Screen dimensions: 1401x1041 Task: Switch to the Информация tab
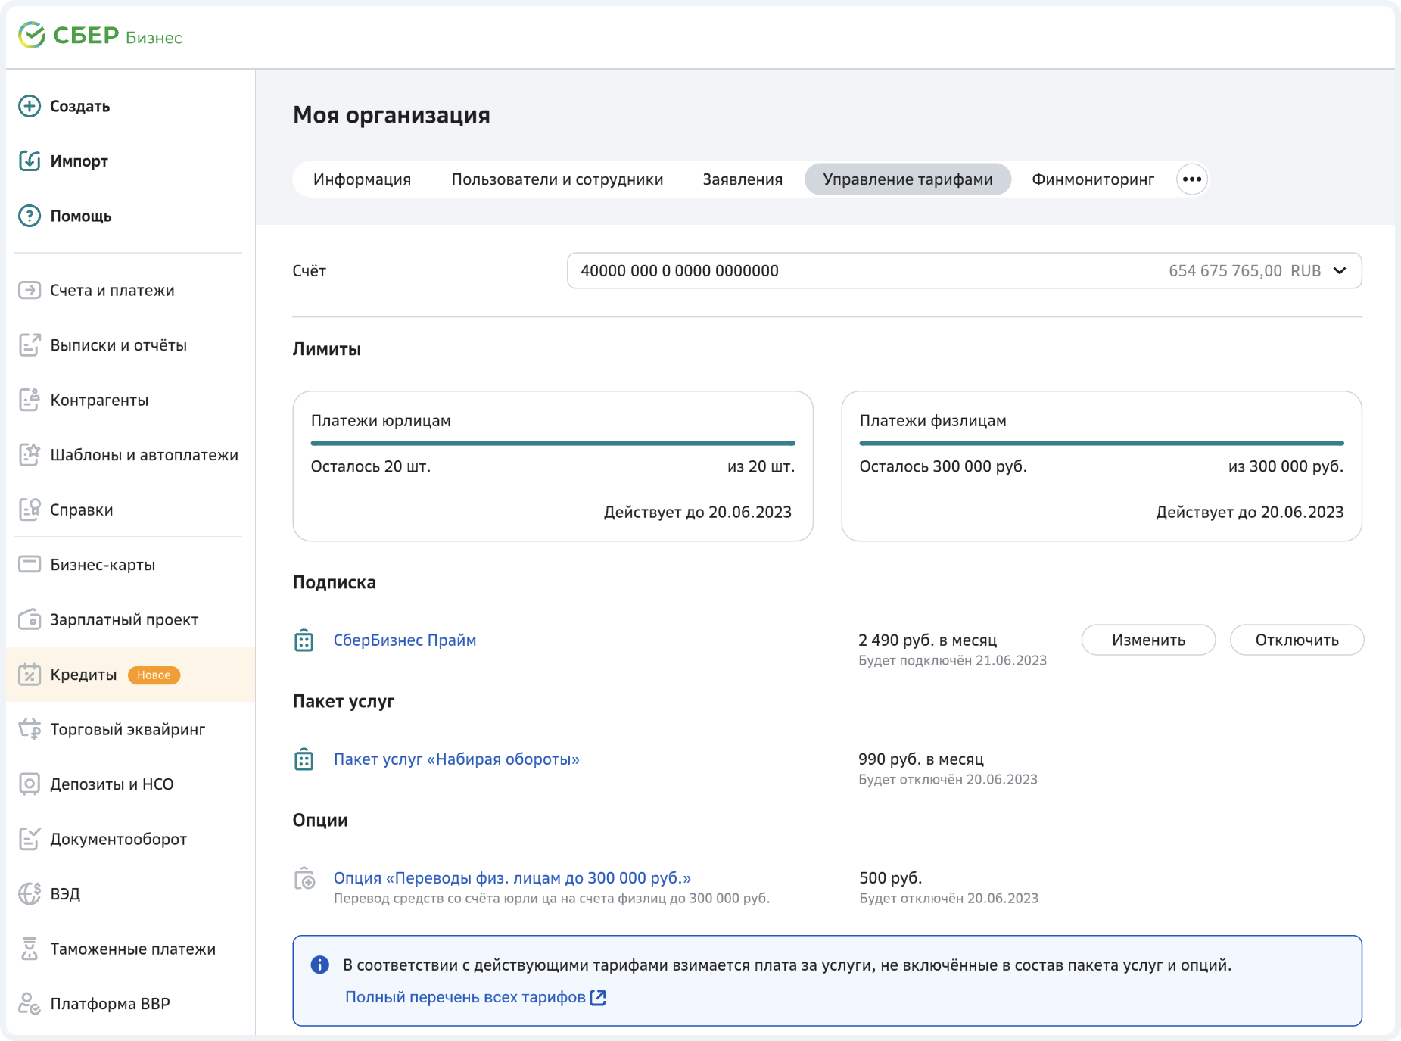tap(362, 179)
